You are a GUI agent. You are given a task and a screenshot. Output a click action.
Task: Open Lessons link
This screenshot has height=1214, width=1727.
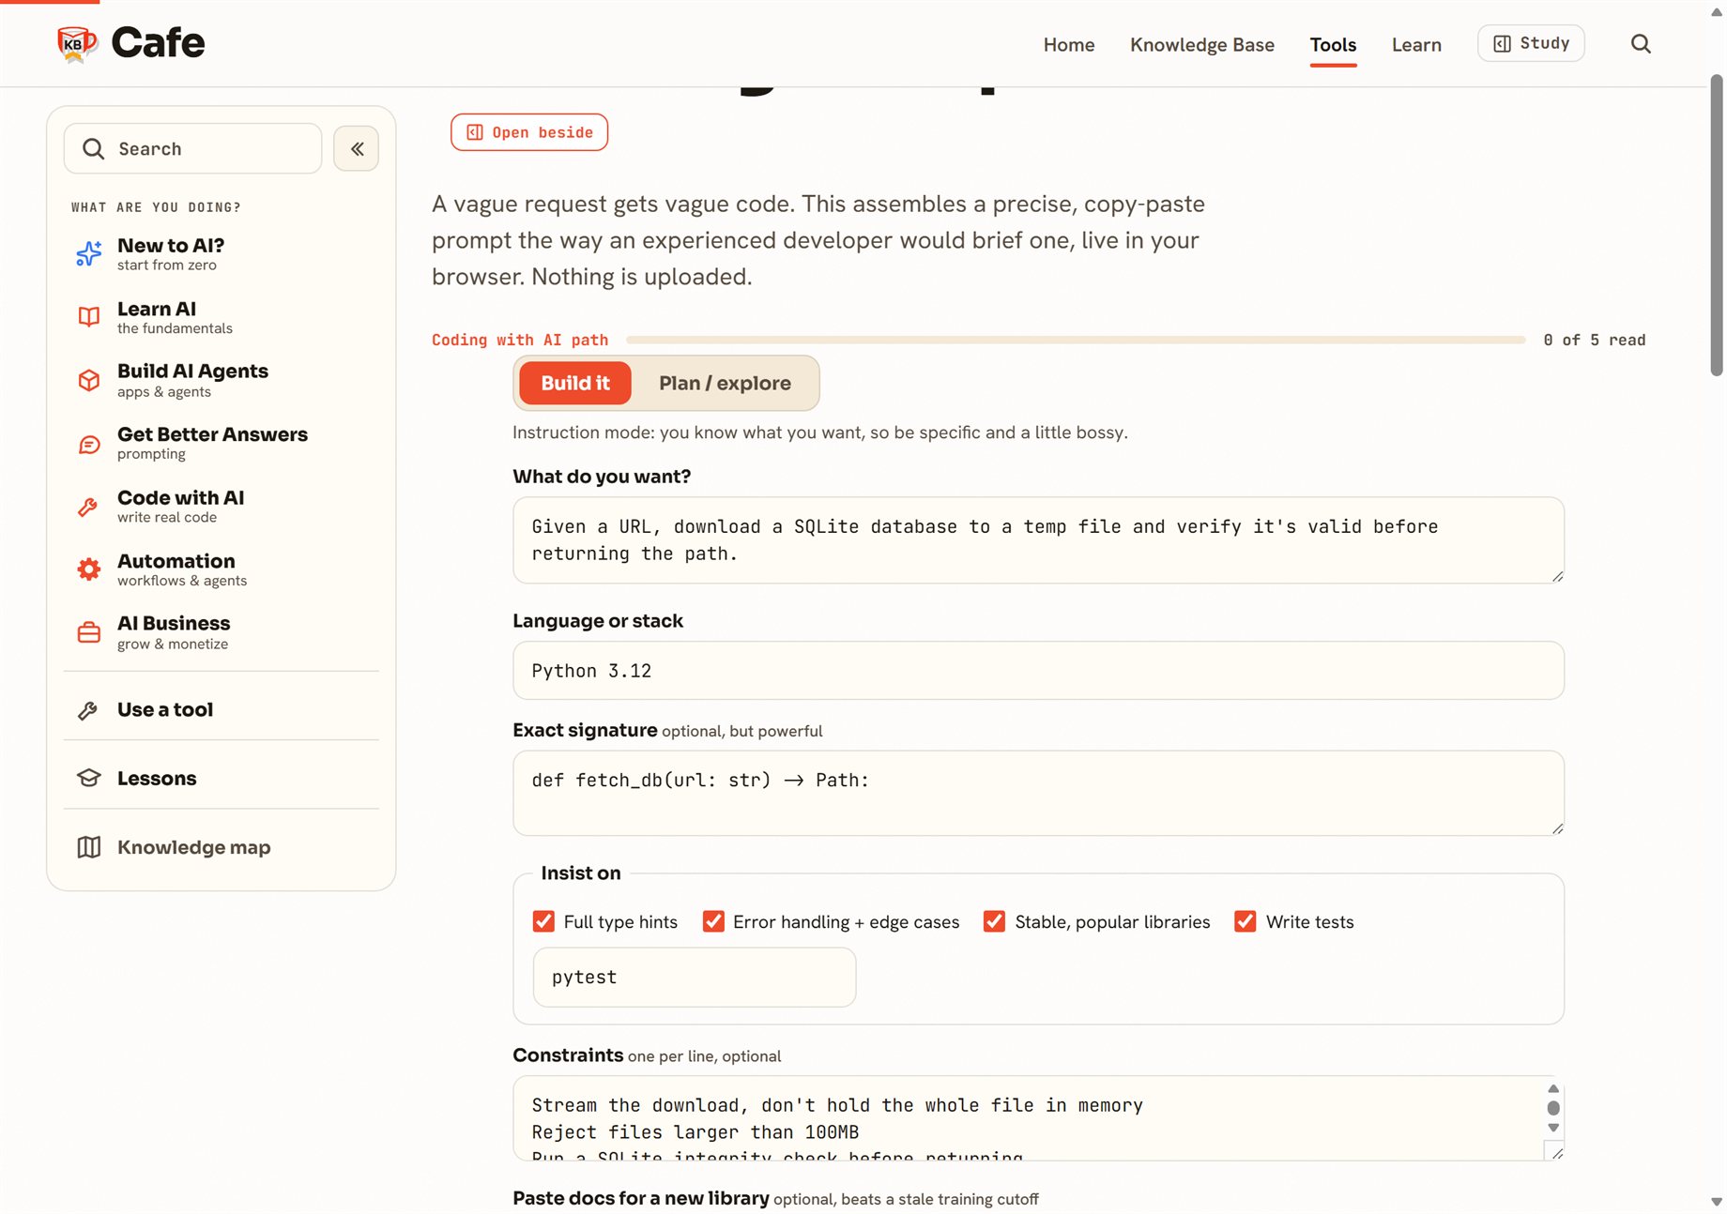(x=222, y=779)
